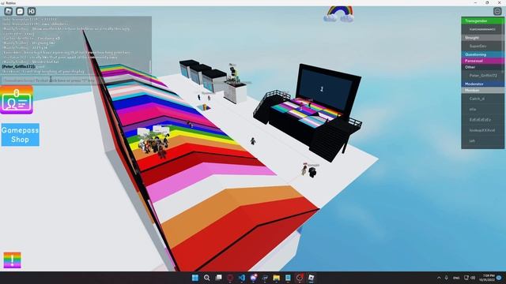Switch to Roblox on the taskbar
This screenshot has height=284, width=506.
[311, 278]
